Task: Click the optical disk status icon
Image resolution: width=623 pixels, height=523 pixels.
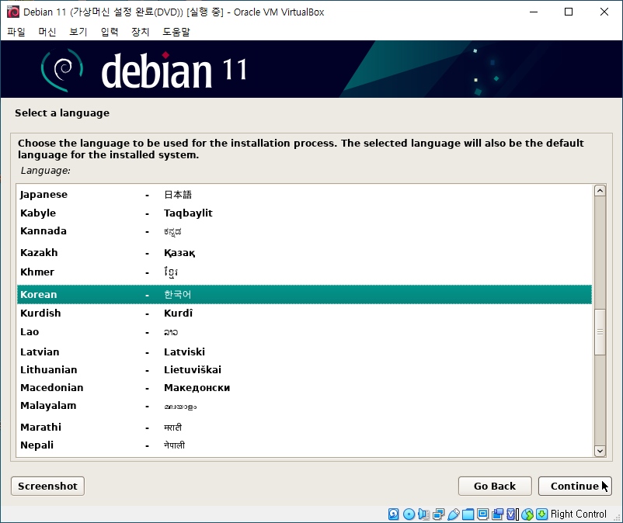Action: point(409,514)
